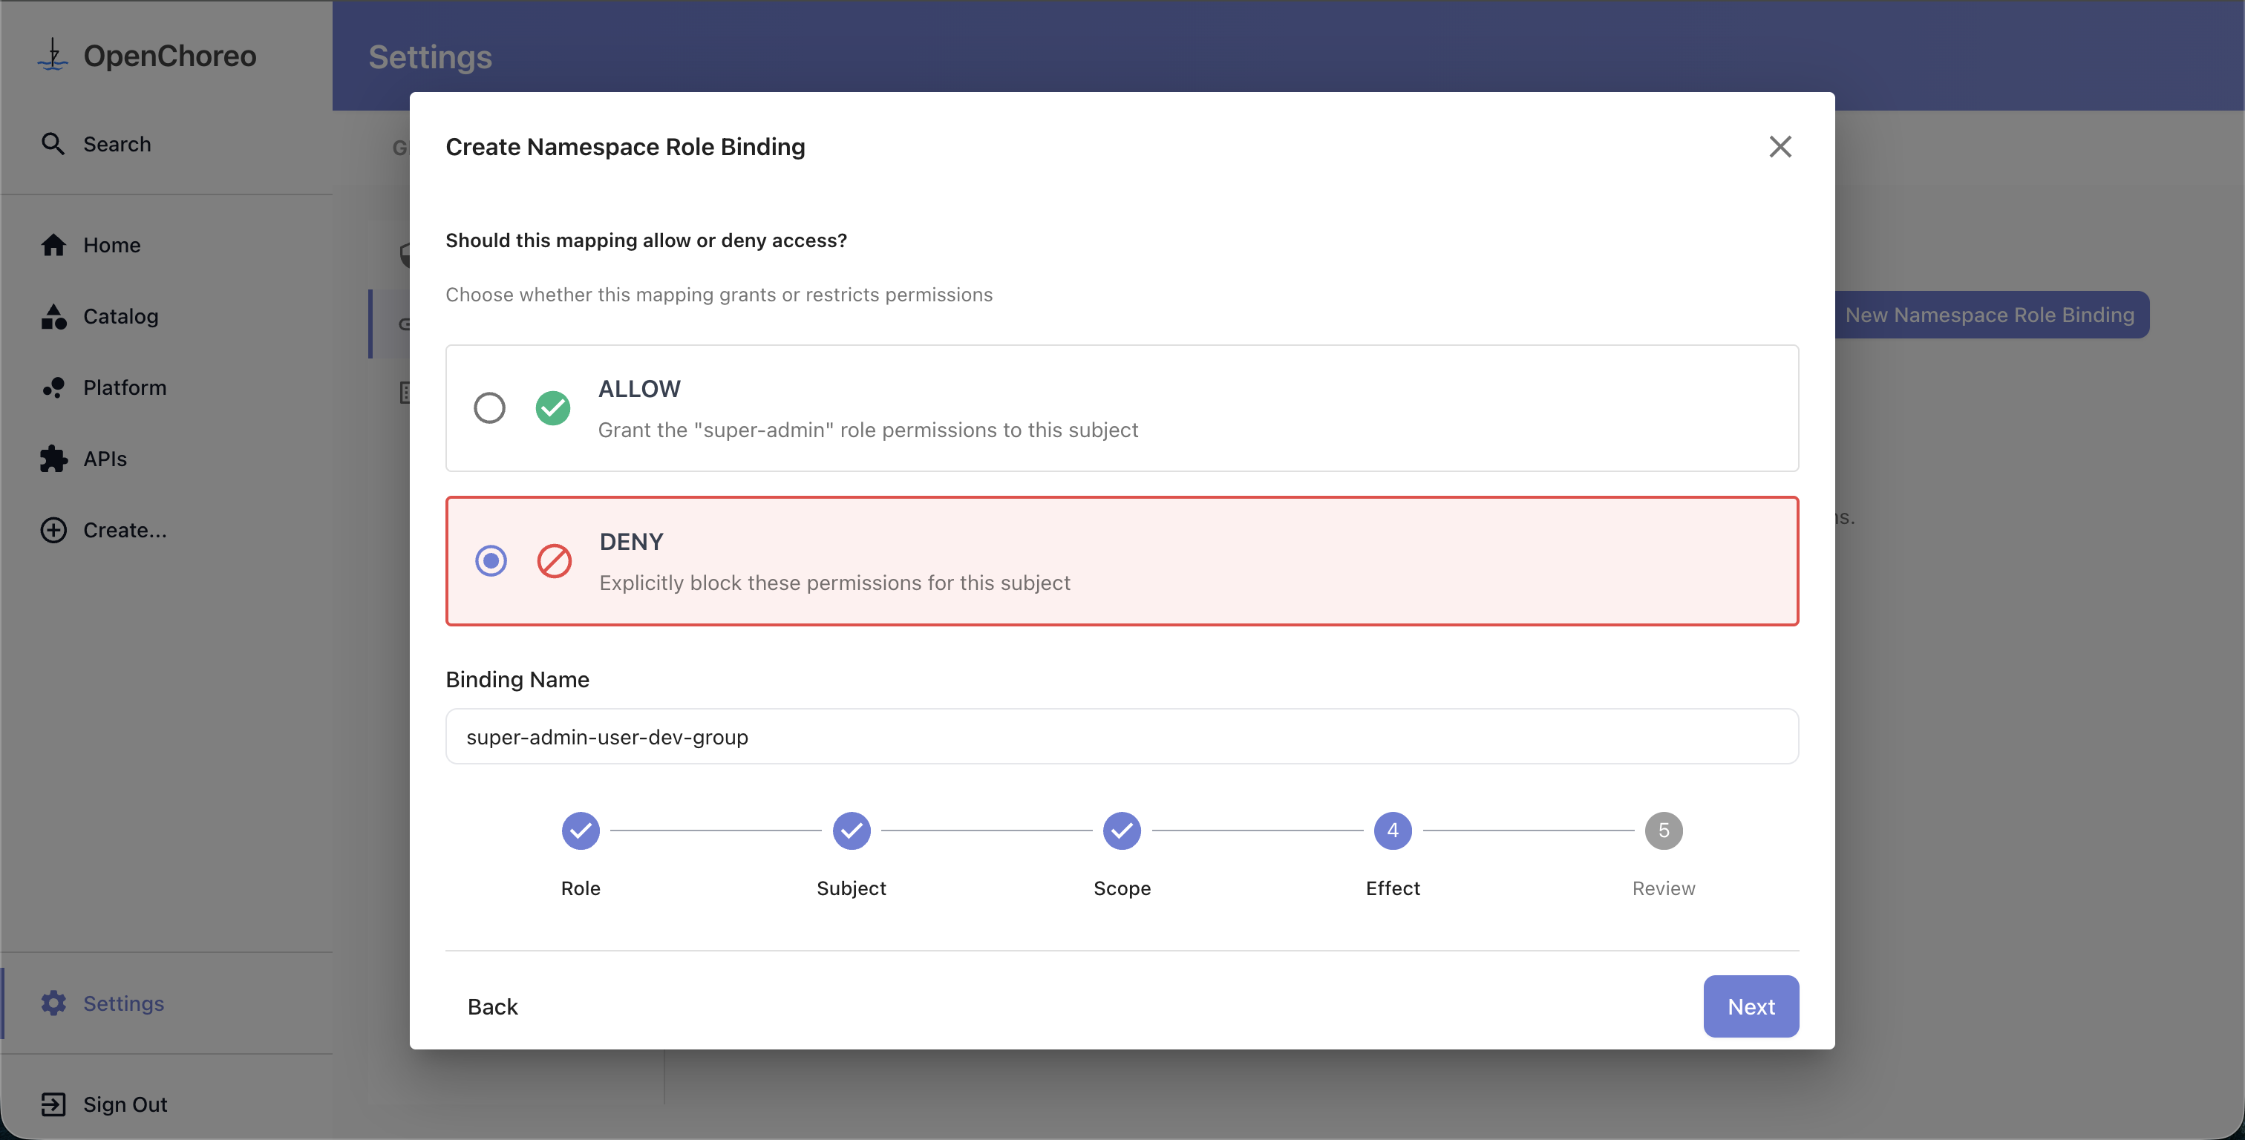Open Catalog via its shapes icon
The height and width of the screenshot is (1140, 2245).
(x=53, y=316)
